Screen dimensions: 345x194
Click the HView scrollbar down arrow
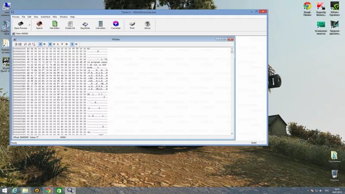click(x=232, y=134)
